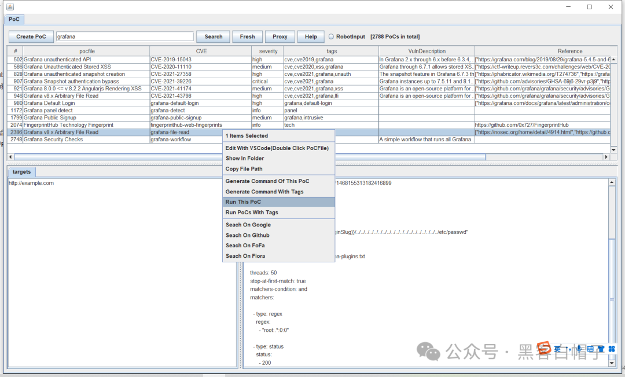Click the Java application icon in title bar
The height and width of the screenshot is (377, 625).
coord(10,7)
